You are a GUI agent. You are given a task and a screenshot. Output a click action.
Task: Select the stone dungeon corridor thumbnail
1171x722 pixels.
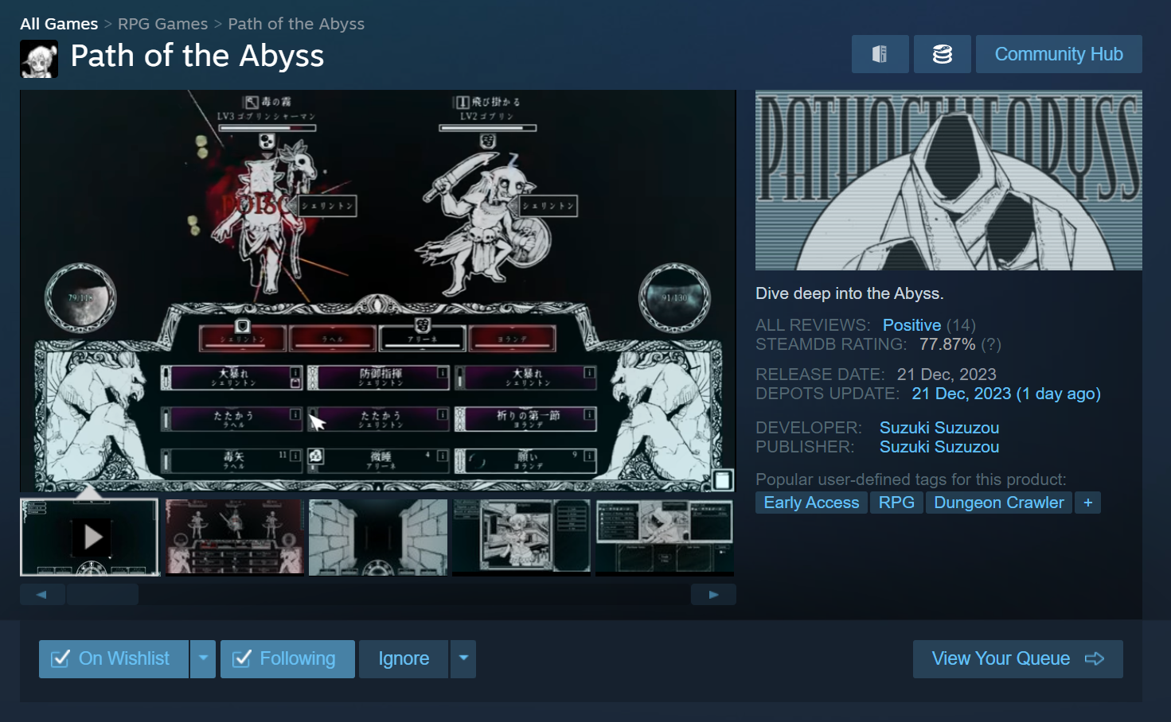point(378,538)
